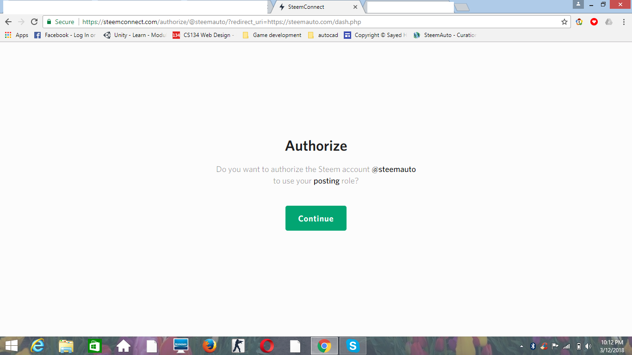The image size is (632, 355).
Task: Select the SteemConnect browser tab
Action: coord(317,7)
